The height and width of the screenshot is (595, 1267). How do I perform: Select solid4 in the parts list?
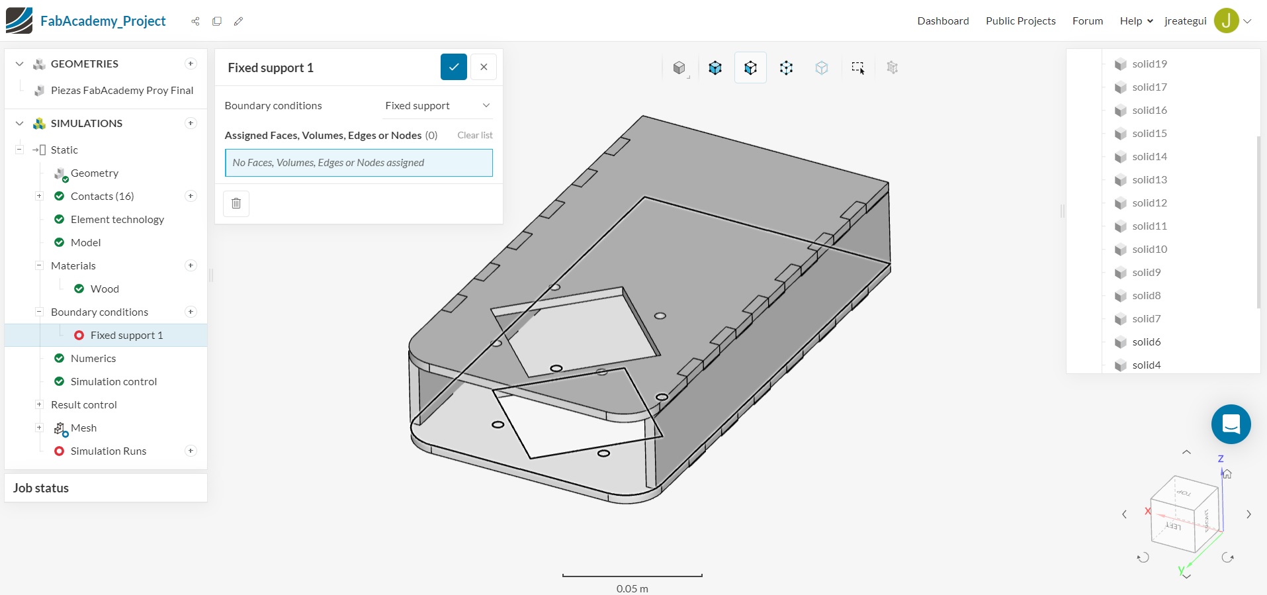click(1146, 365)
